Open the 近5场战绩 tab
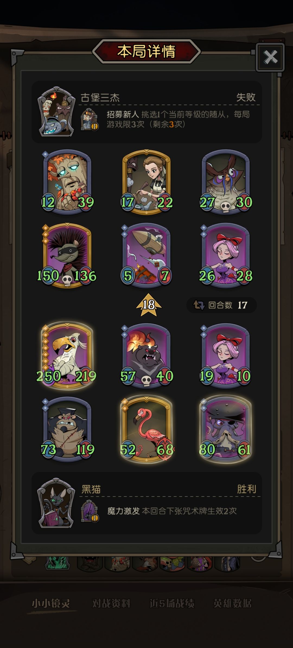The image size is (293, 648). (172, 603)
